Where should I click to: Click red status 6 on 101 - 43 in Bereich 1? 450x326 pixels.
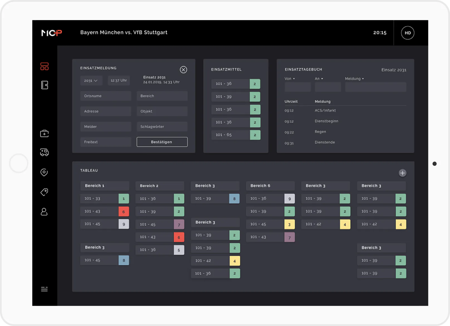point(124,212)
